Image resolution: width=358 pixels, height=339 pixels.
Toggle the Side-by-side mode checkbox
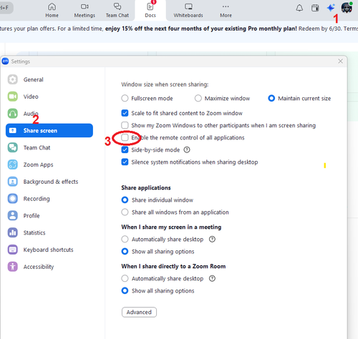point(125,149)
